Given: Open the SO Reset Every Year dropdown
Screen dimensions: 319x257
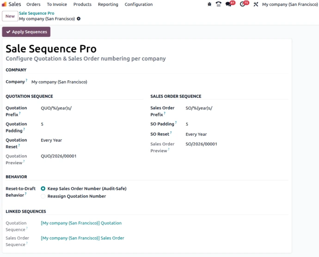Looking at the screenshot, I should pyautogui.click(x=236, y=134).
